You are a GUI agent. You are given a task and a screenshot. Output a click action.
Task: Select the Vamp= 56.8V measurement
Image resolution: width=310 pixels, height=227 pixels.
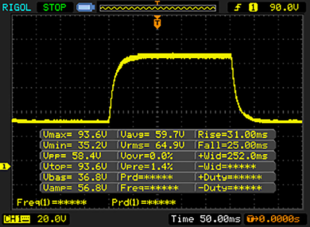[75, 188]
